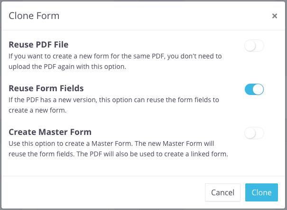Click the 'reuse the form fields. The PDF will' line
Viewport: 287px width, 210px height.
pyautogui.click(x=118, y=154)
